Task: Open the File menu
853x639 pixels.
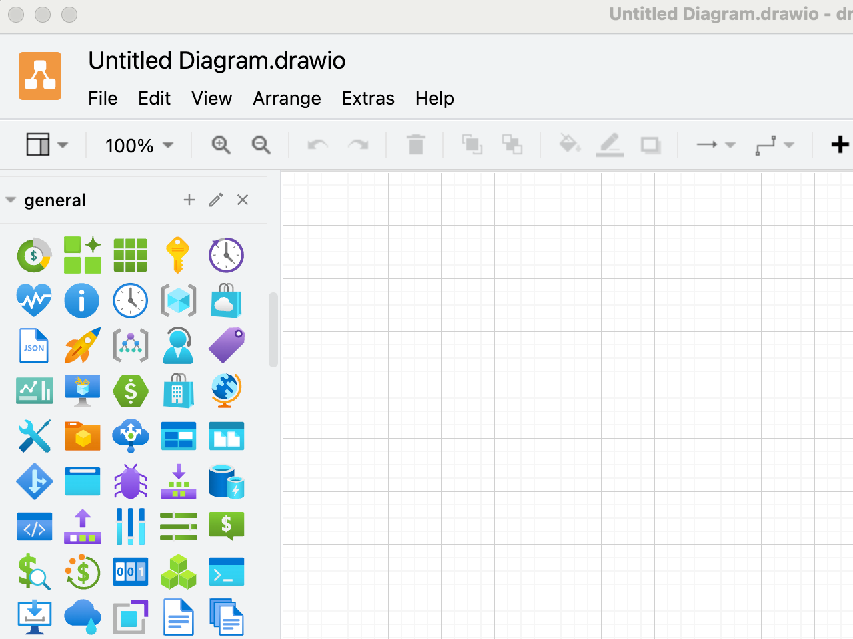Action: pos(103,98)
